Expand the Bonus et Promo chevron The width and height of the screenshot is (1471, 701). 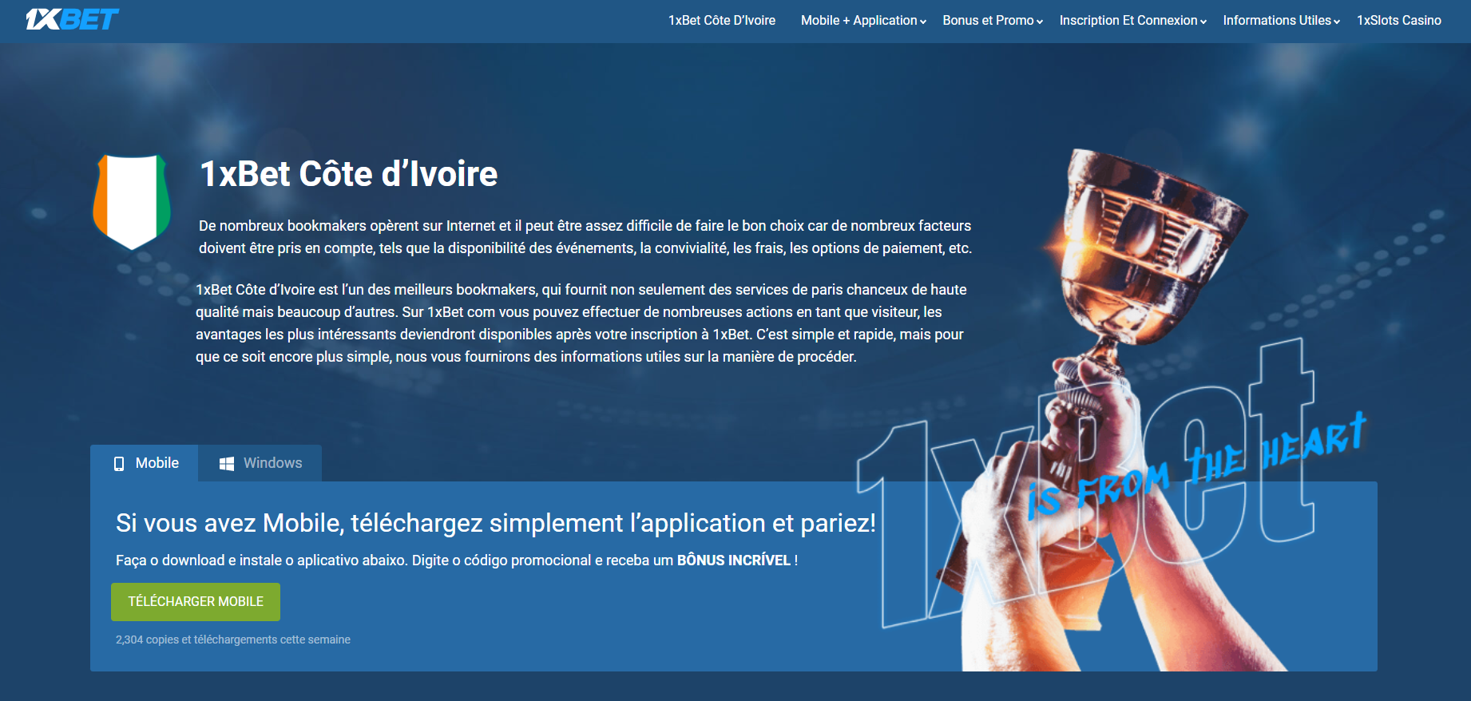(x=1040, y=22)
